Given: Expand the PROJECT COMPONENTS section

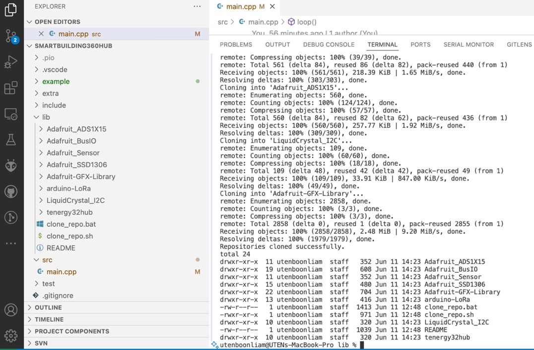Looking at the screenshot, I should (117, 331).
